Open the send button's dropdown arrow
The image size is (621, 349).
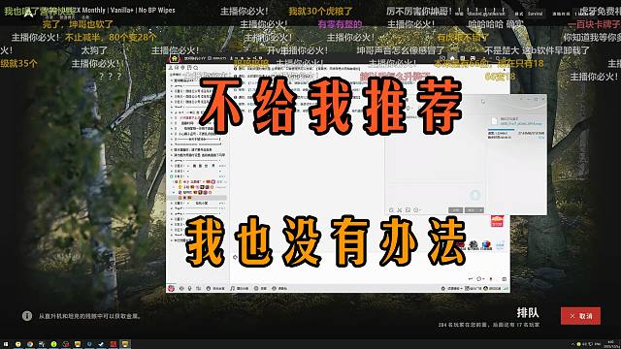481,210
